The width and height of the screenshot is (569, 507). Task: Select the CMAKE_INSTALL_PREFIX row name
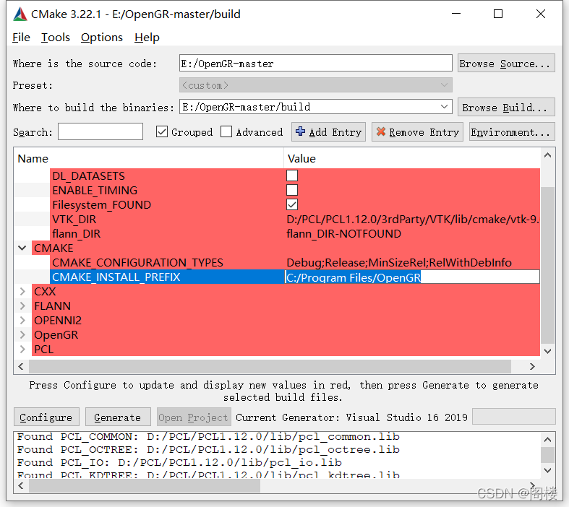[x=116, y=277]
